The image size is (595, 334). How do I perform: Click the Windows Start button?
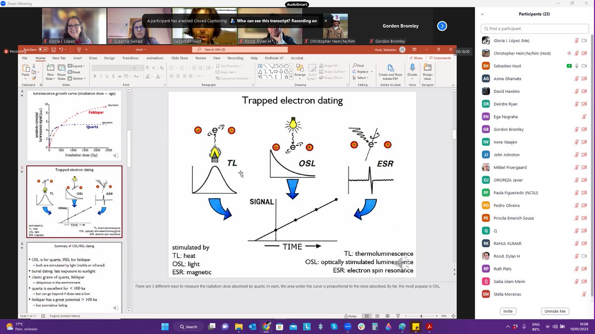[165, 327]
